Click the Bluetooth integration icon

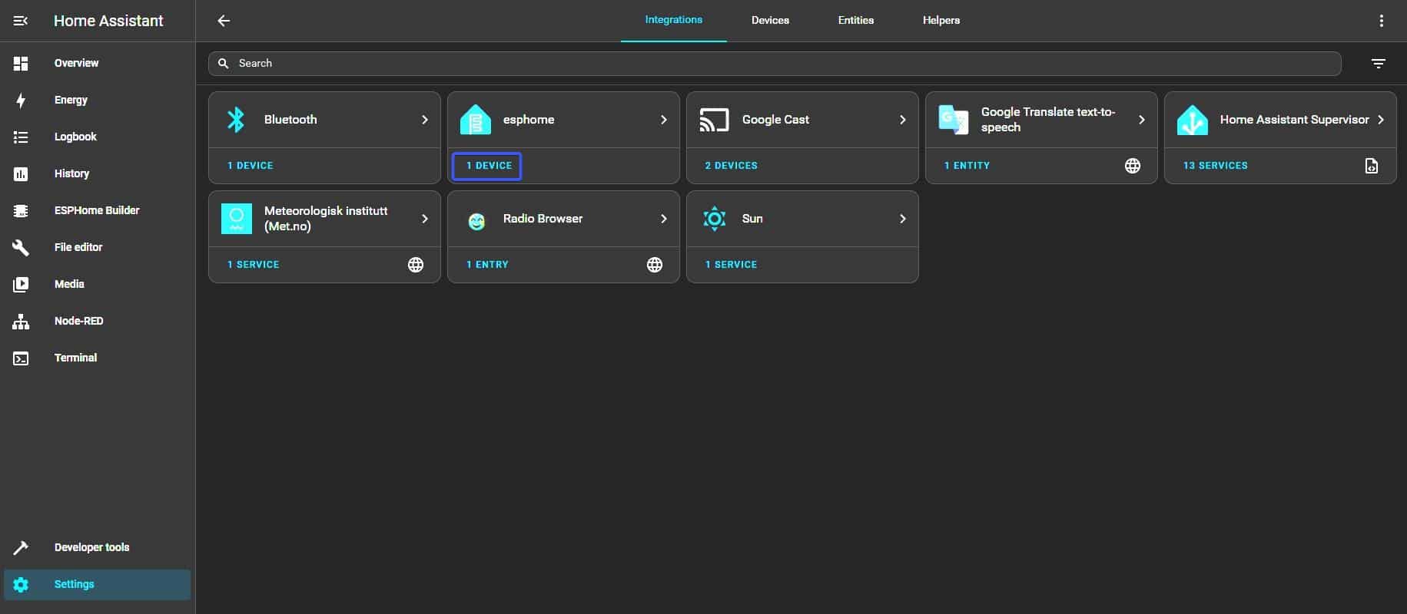pos(236,120)
